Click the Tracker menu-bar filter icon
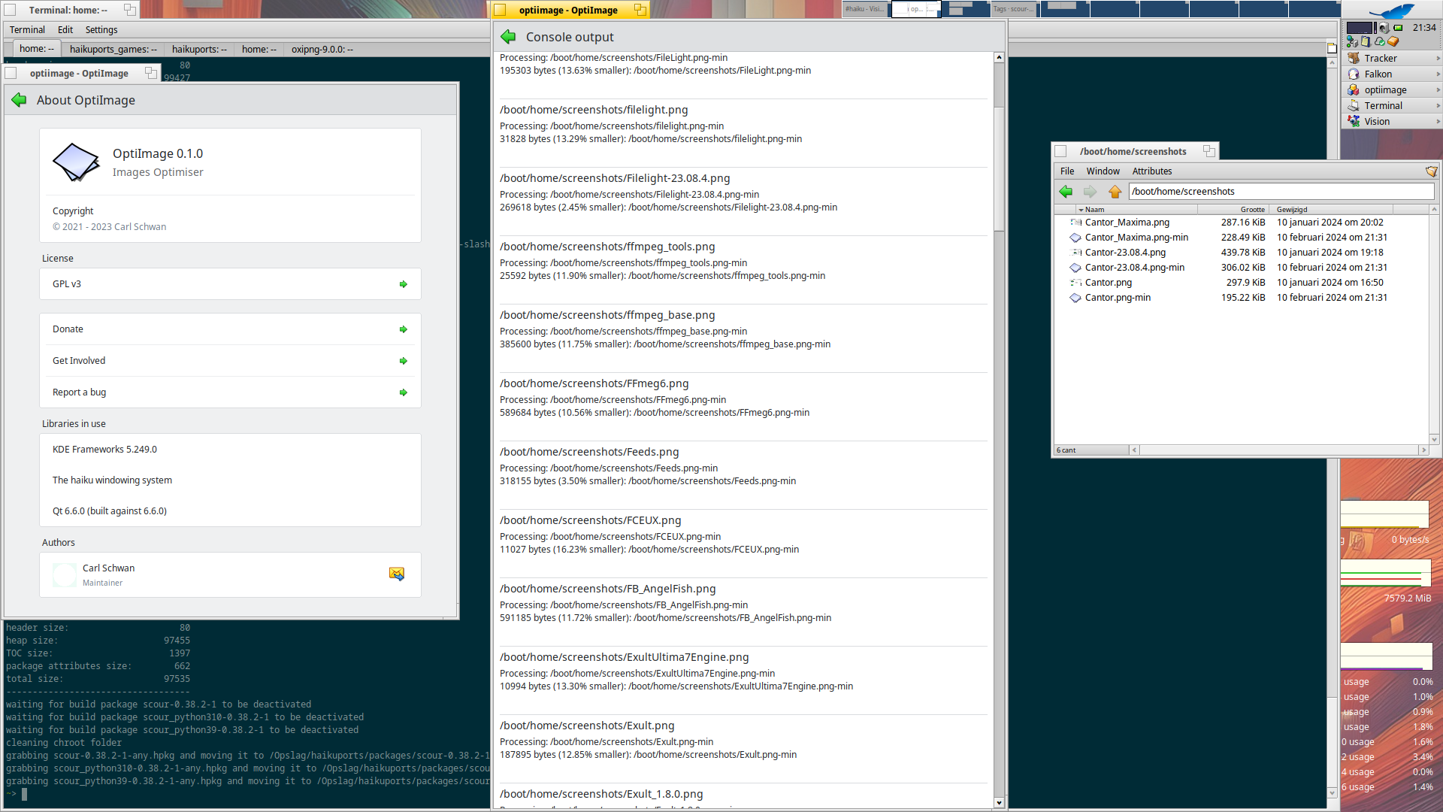The height and width of the screenshot is (812, 1443). click(x=1431, y=171)
